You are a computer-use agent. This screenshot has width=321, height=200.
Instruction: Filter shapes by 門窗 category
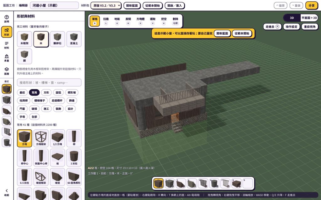tap(22, 108)
